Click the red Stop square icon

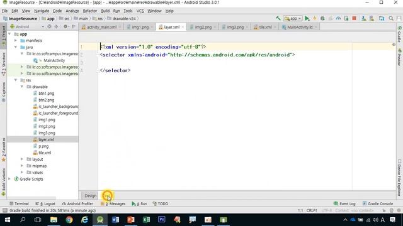(354, 18)
